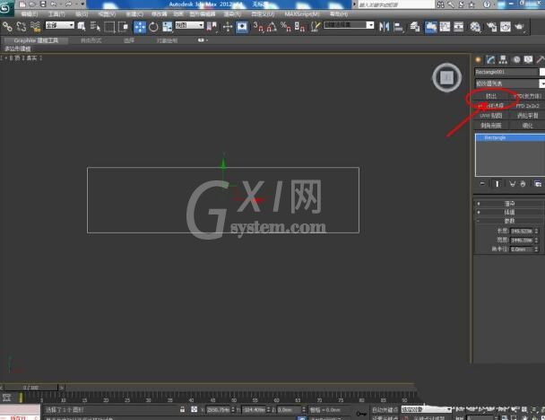545x420 pixels.
Task: Click the object color swatch beside Rectangle001
Action: (542, 72)
